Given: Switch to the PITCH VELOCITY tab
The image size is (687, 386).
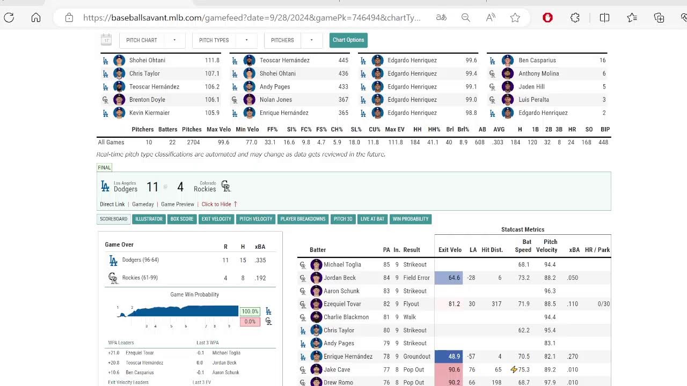Looking at the screenshot, I should click(256, 219).
